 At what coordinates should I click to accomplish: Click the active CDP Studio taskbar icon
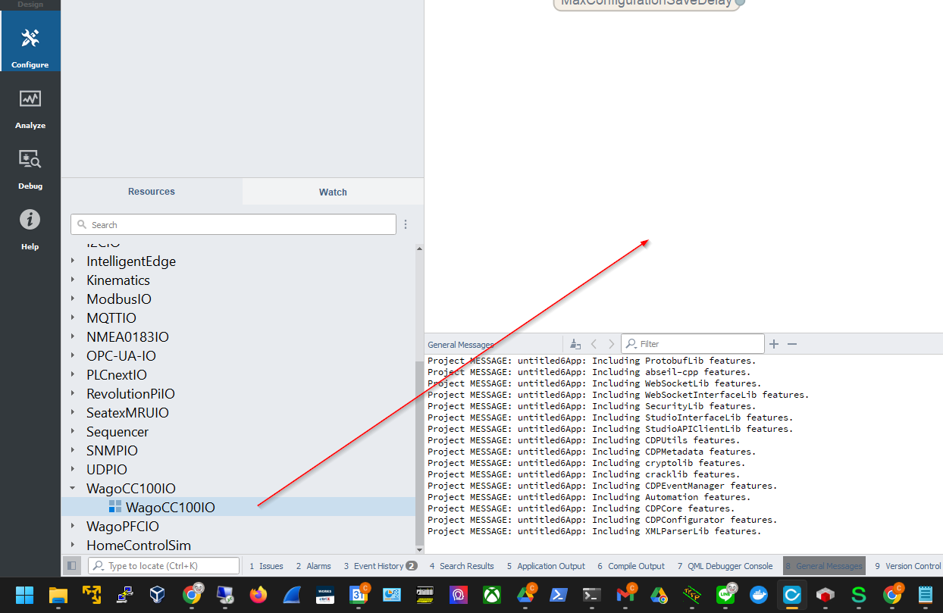(x=792, y=595)
